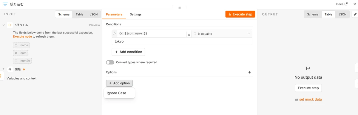Click the lightning bolt icon next to 開始
This screenshot has height=115, width=358.
coord(24,69)
